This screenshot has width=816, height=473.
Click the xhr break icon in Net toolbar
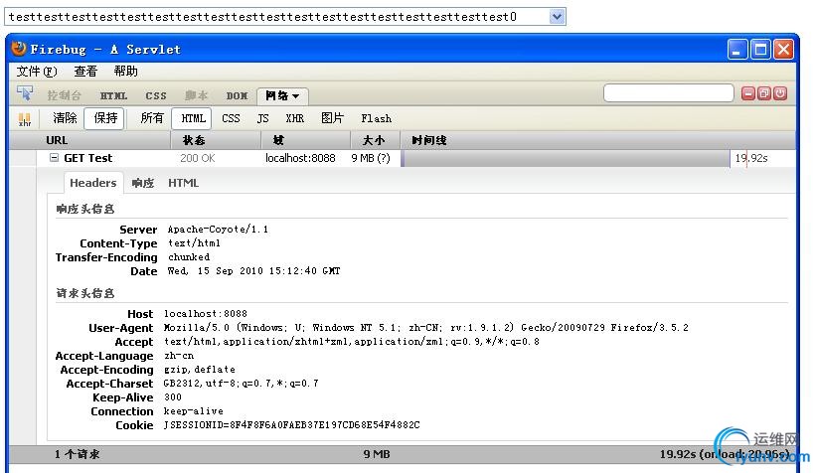pos(25,119)
